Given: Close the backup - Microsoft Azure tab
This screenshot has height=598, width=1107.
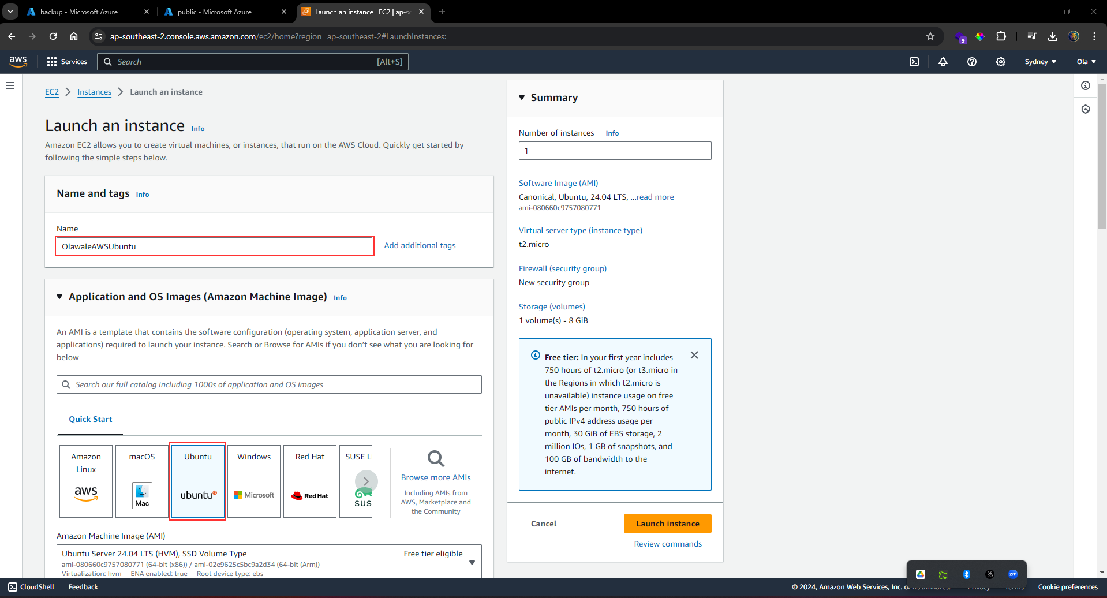Looking at the screenshot, I should click(x=147, y=12).
